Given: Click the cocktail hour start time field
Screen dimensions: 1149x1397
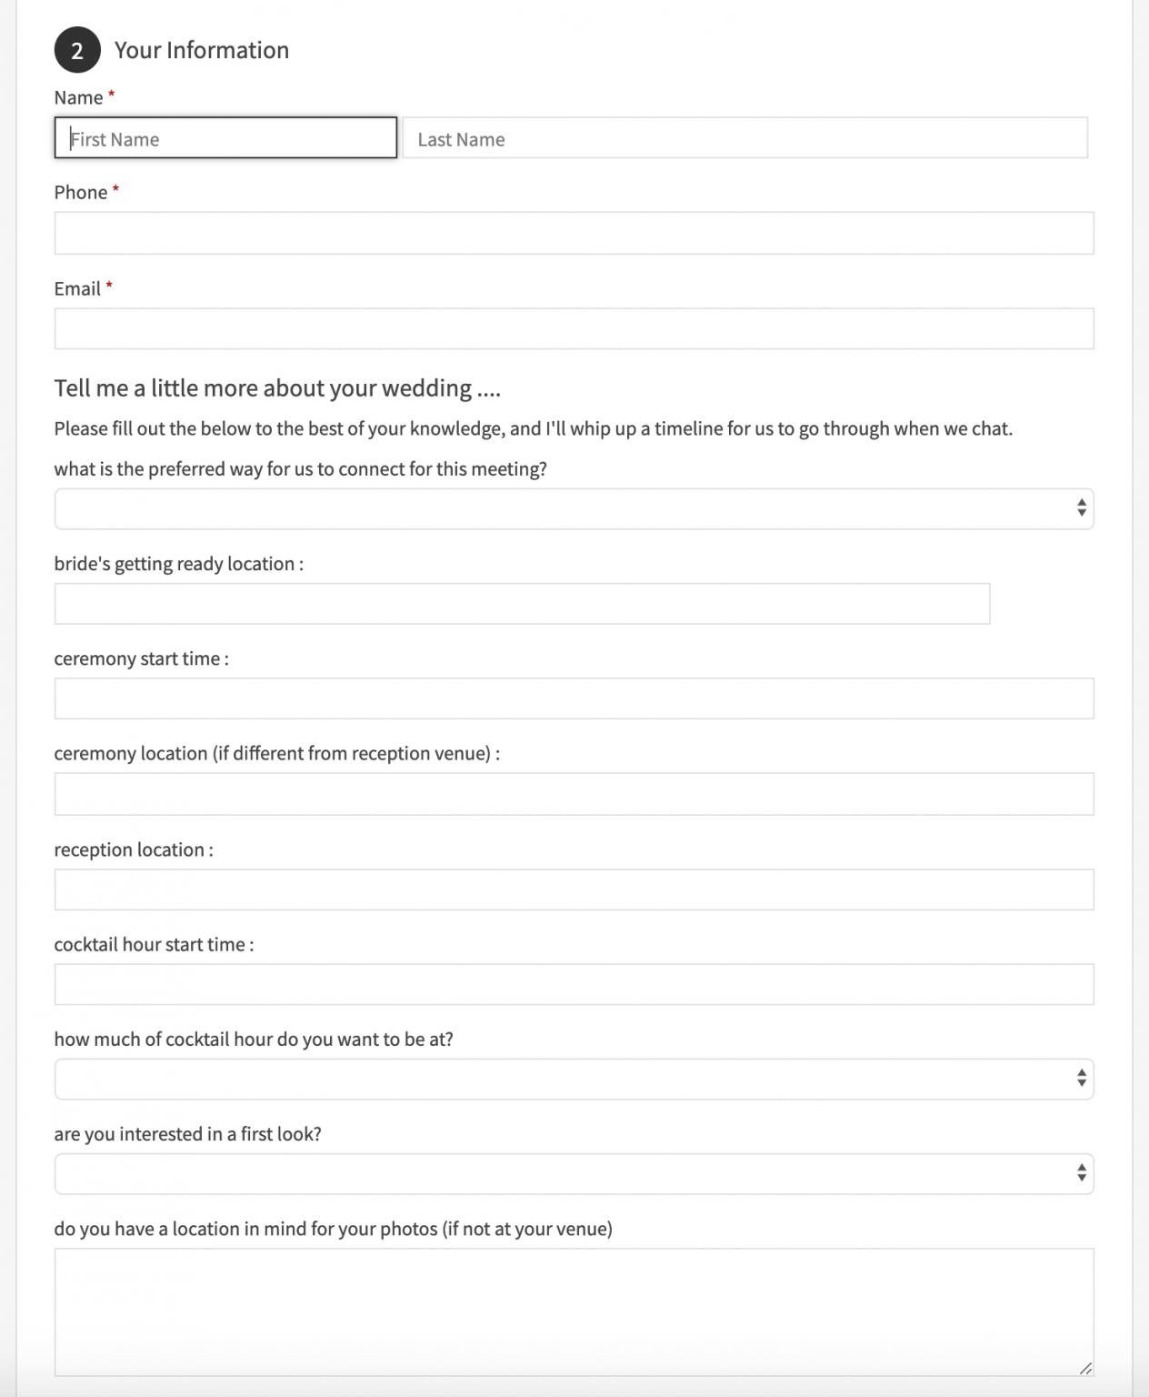Looking at the screenshot, I should click(x=574, y=984).
